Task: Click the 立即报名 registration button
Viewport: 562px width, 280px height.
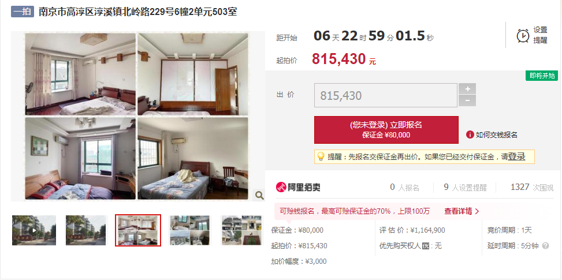Action: (386, 130)
